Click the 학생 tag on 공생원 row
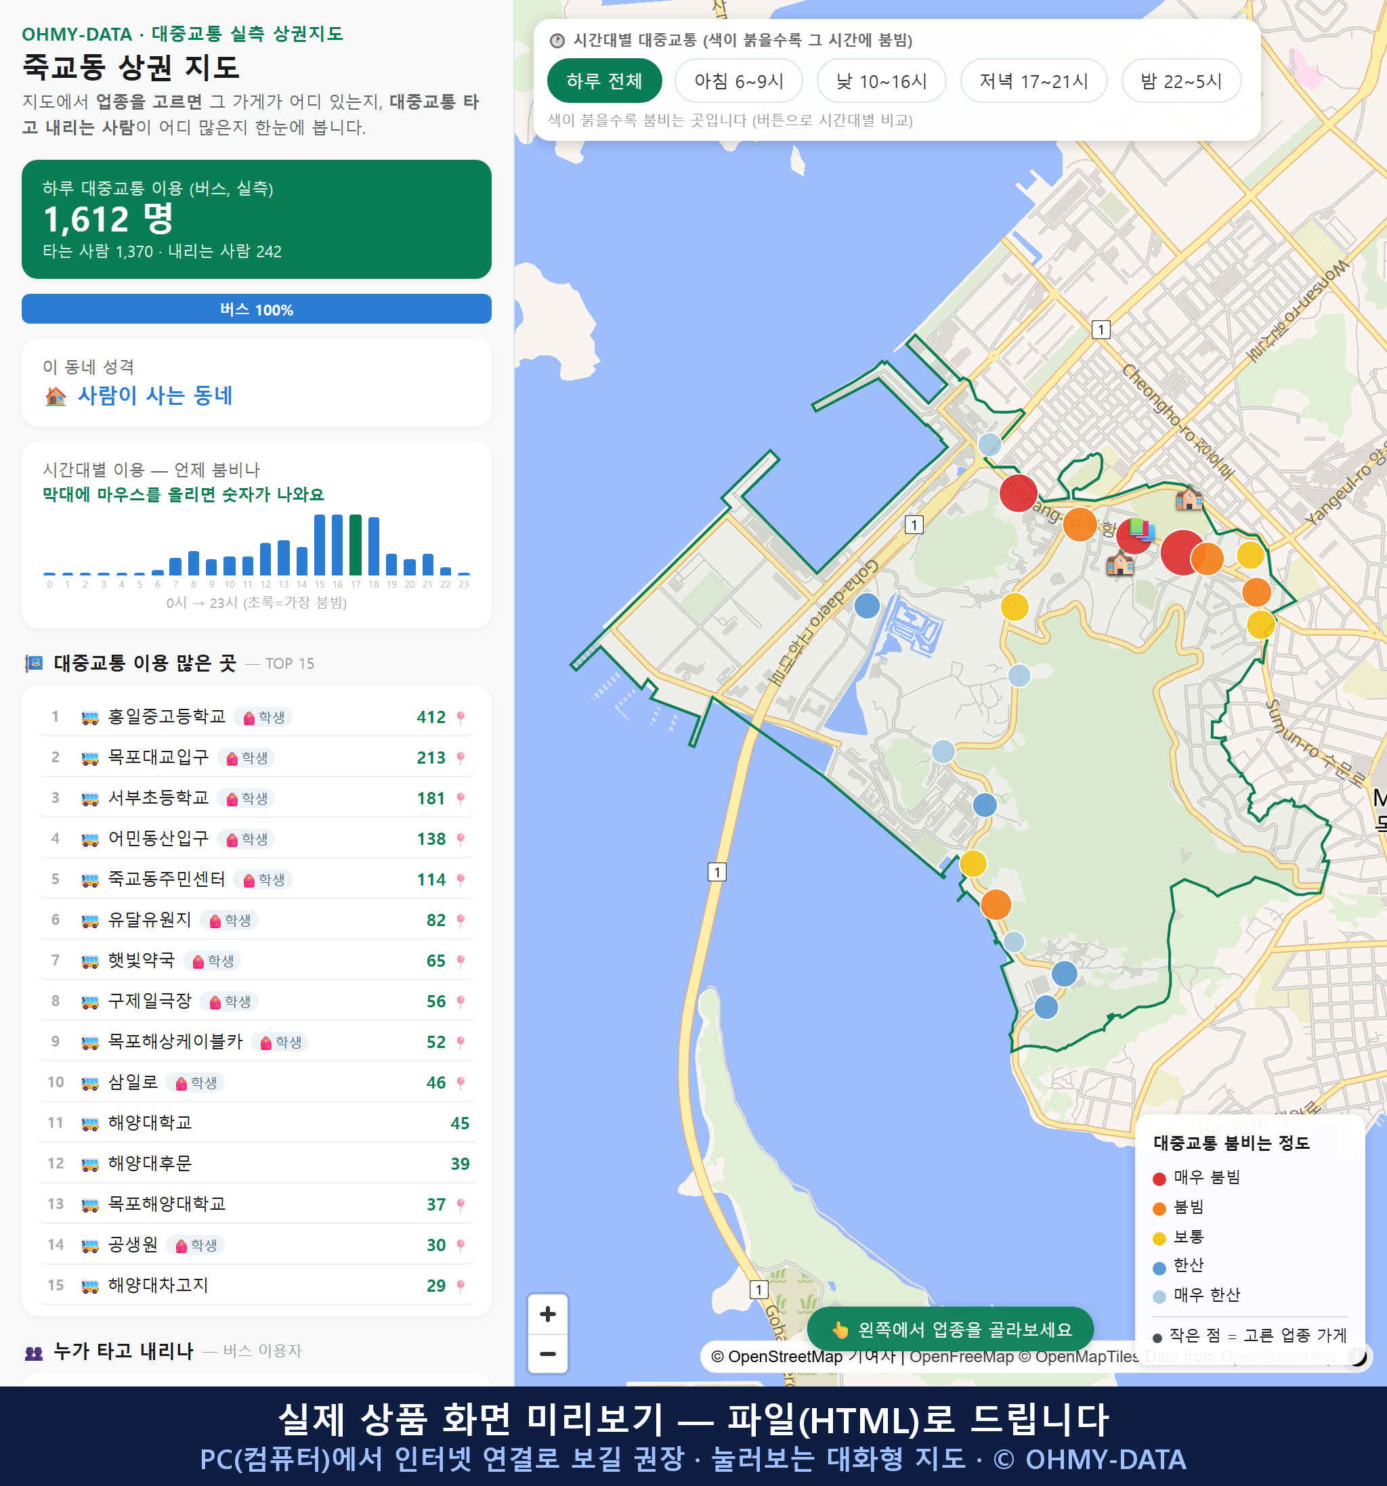Viewport: 1387px width, 1486px height. [x=195, y=1245]
